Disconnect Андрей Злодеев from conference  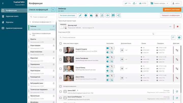click(177, 50)
